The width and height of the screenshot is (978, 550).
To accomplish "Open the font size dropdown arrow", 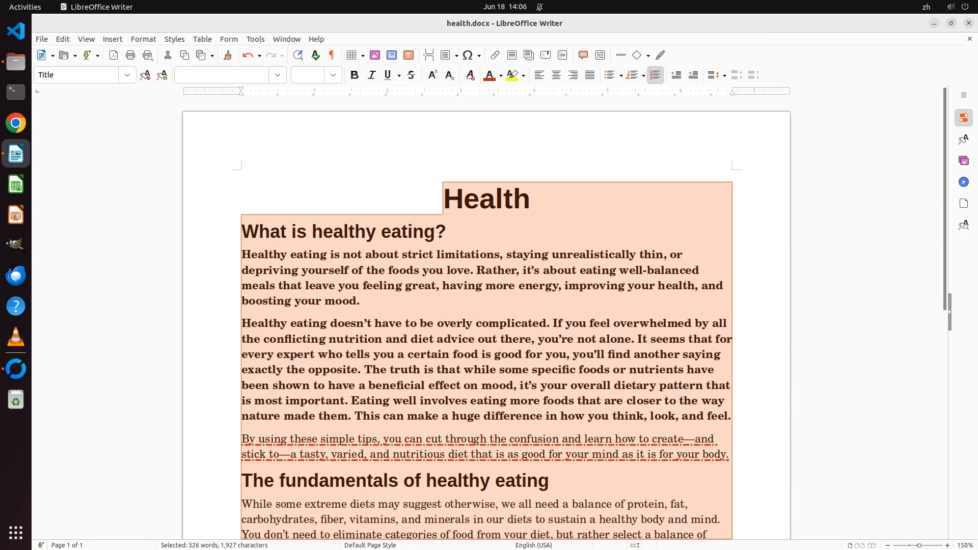I will (333, 75).
